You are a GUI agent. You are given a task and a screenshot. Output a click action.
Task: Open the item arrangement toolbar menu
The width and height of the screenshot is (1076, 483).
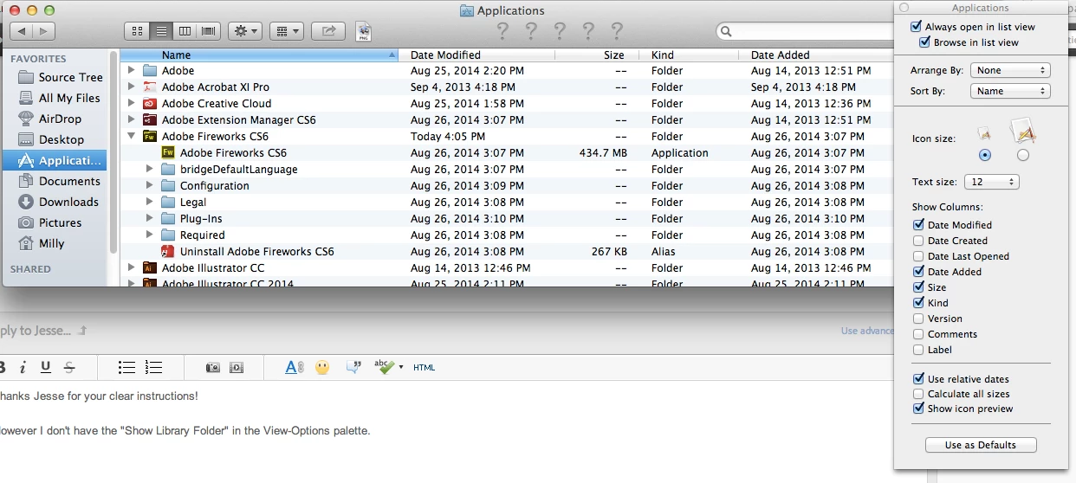286,30
